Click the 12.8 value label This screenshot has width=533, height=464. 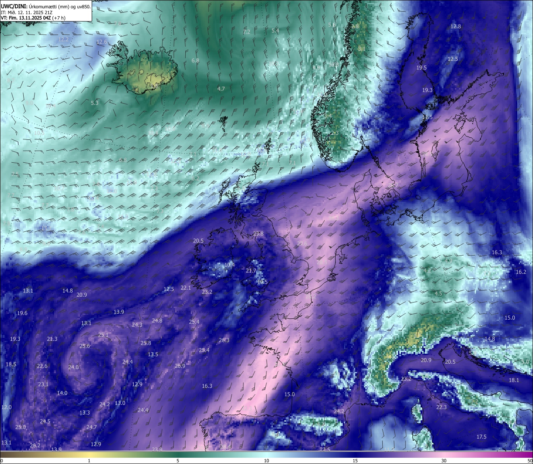[x=456, y=27]
